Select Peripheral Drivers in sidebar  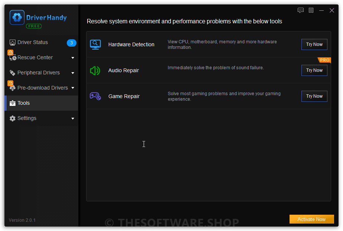(x=42, y=73)
